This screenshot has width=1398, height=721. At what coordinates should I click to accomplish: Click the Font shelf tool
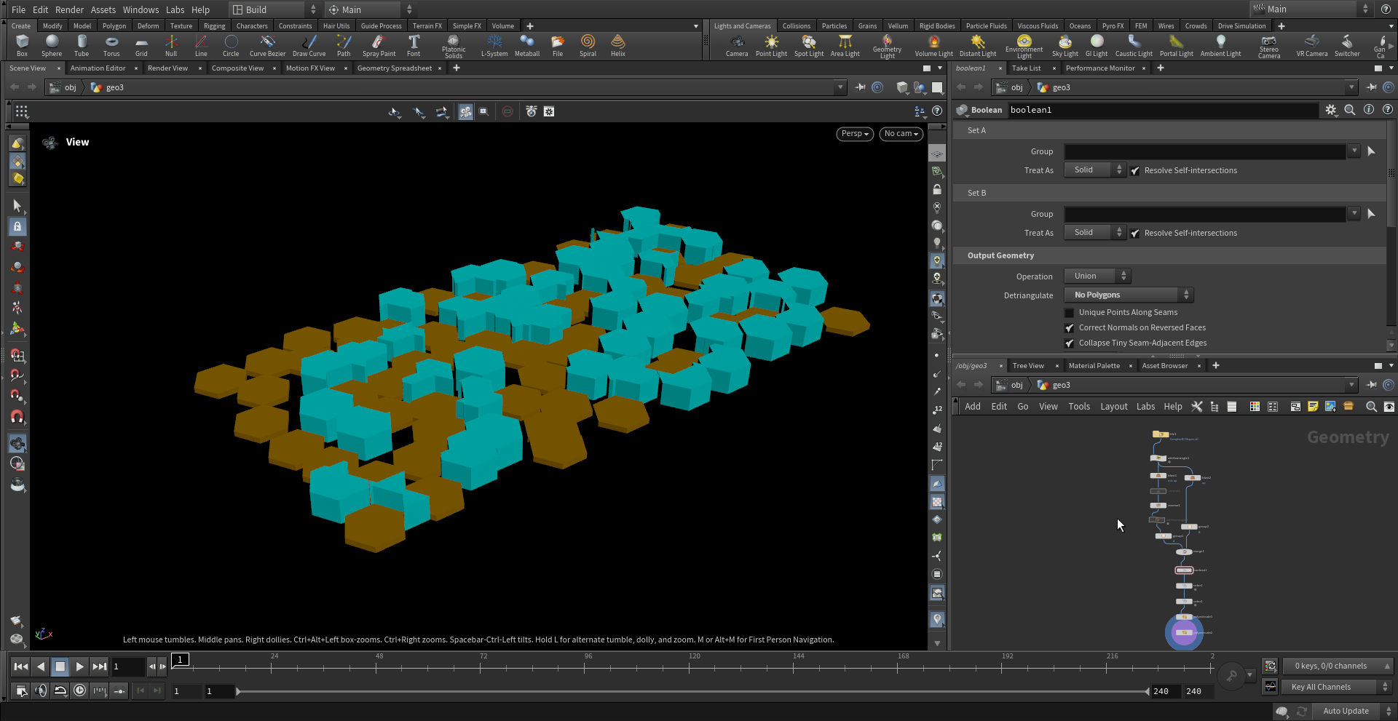coord(414,45)
